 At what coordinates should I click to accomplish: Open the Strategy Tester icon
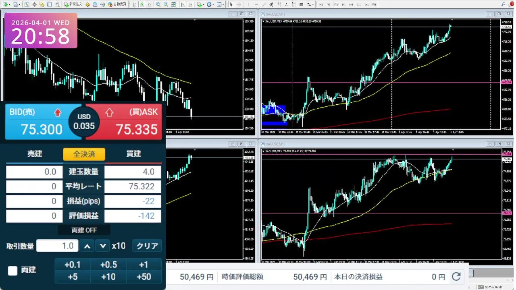pyautogui.click(x=57, y=4)
